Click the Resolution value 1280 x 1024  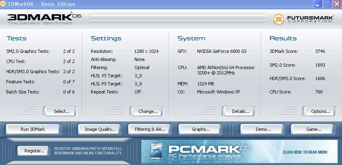tap(146, 51)
